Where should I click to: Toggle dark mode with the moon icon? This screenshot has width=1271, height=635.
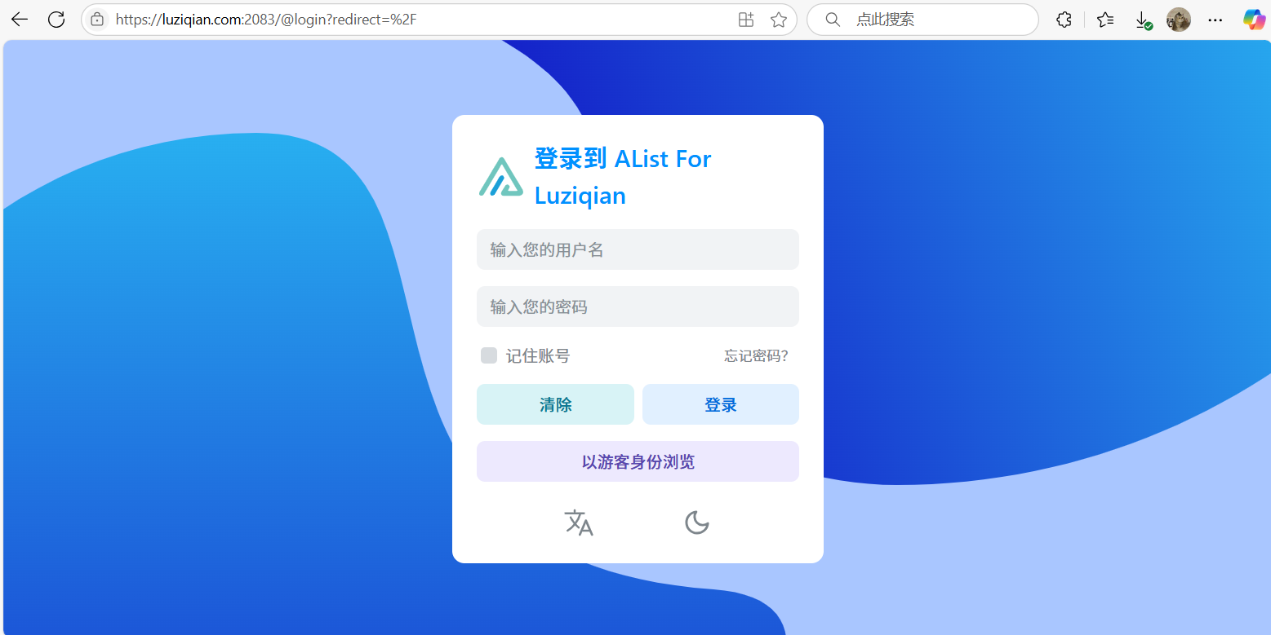(696, 523)
